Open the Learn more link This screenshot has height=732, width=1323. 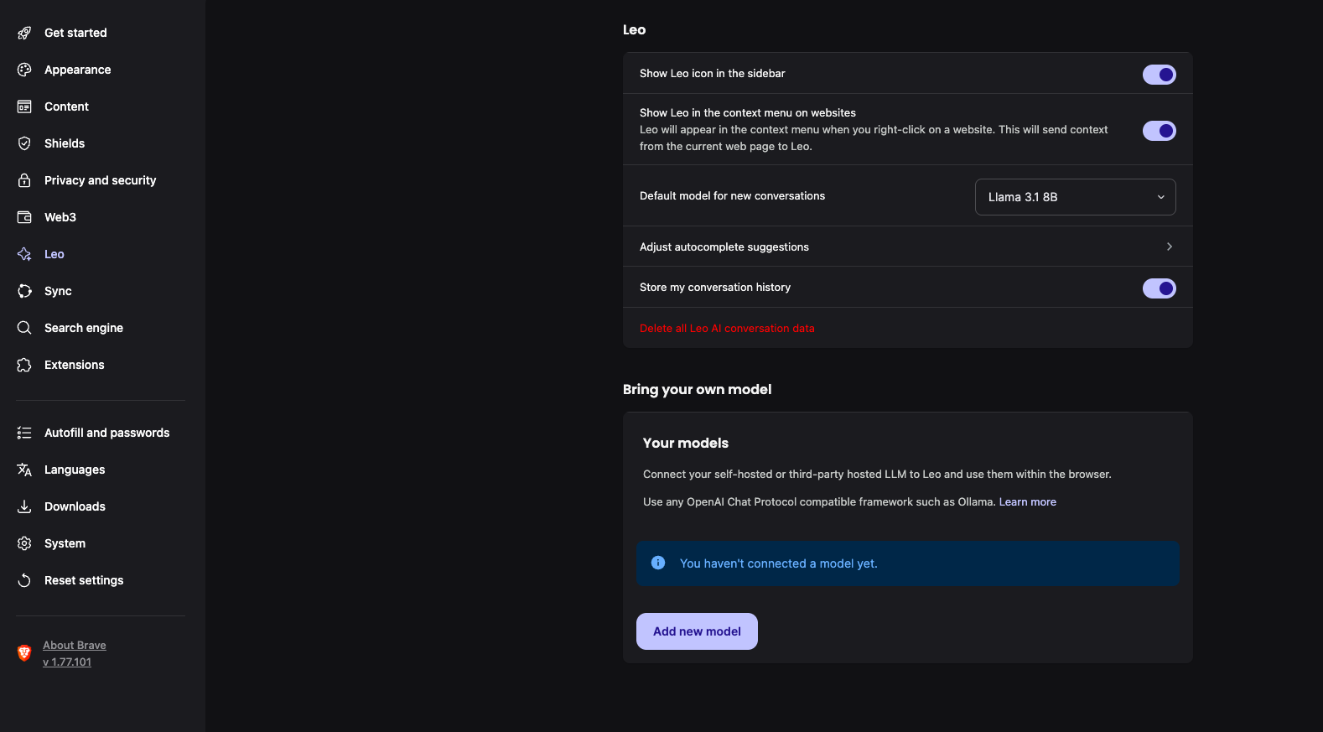[x=1027, y=502]
